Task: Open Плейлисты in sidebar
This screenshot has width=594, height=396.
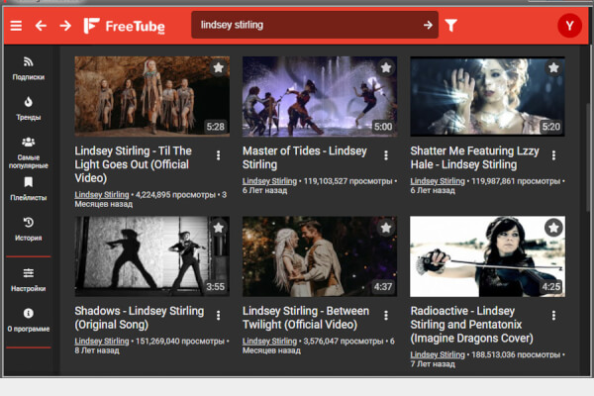Action: click(29, 189)
